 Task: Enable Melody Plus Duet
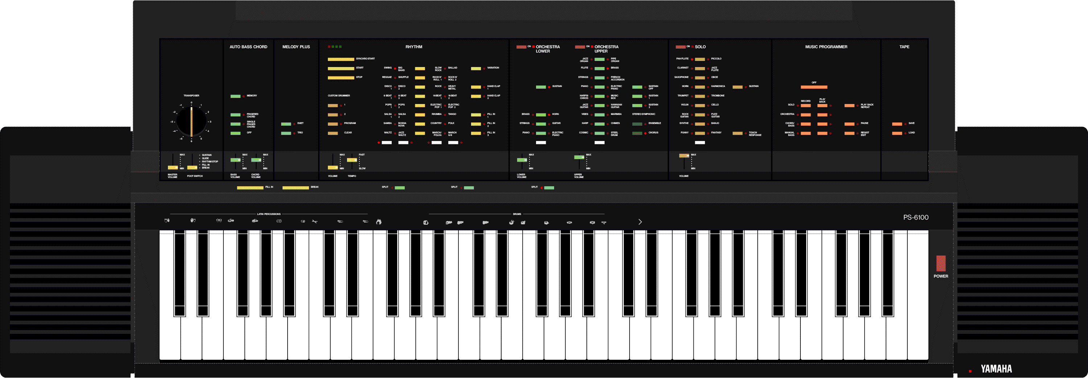point(286,124)
